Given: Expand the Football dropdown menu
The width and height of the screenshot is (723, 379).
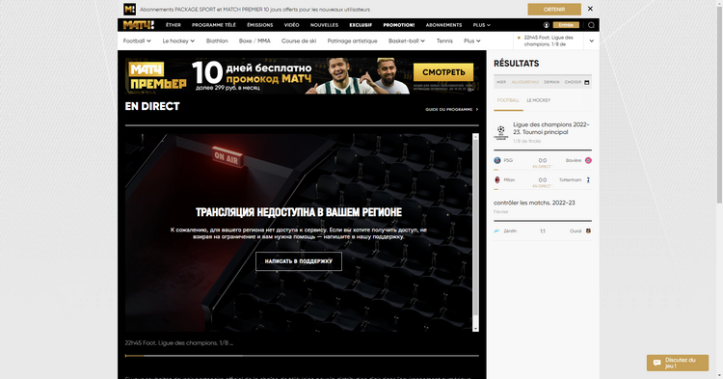Looking at the screenshot, I should tap(137, 41).
